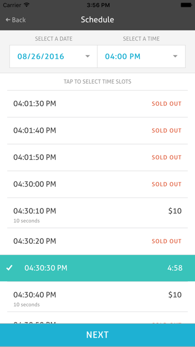Deselect the 04:30:30 PM time slot
Image resolution: width=195 pixels, height=347 pixels.
tap(97, 268)
